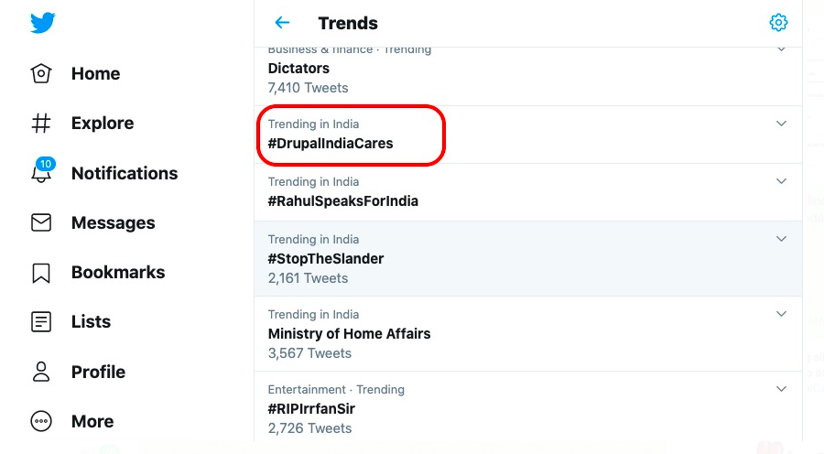Open Trends settings gear icon

point(778,23)
